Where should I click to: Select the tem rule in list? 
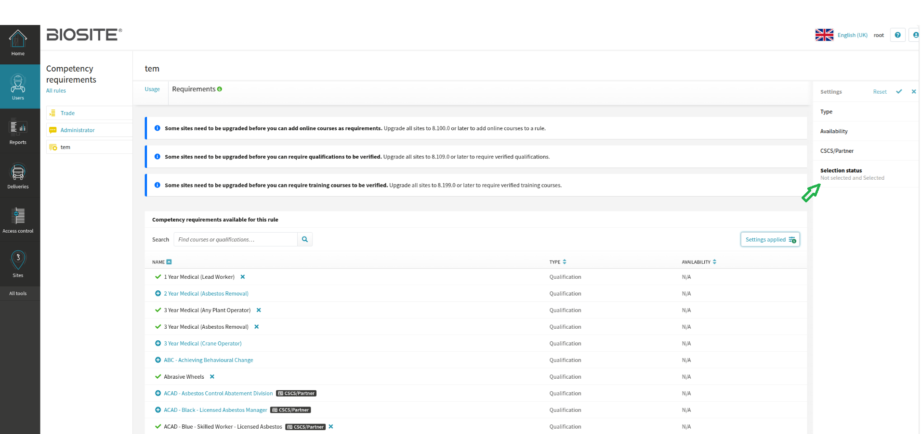[x=66, y=147]
